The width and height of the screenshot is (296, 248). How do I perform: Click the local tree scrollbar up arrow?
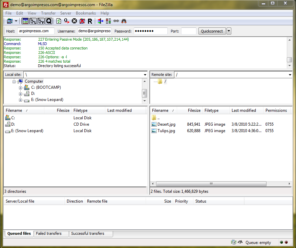pos(145,81)
